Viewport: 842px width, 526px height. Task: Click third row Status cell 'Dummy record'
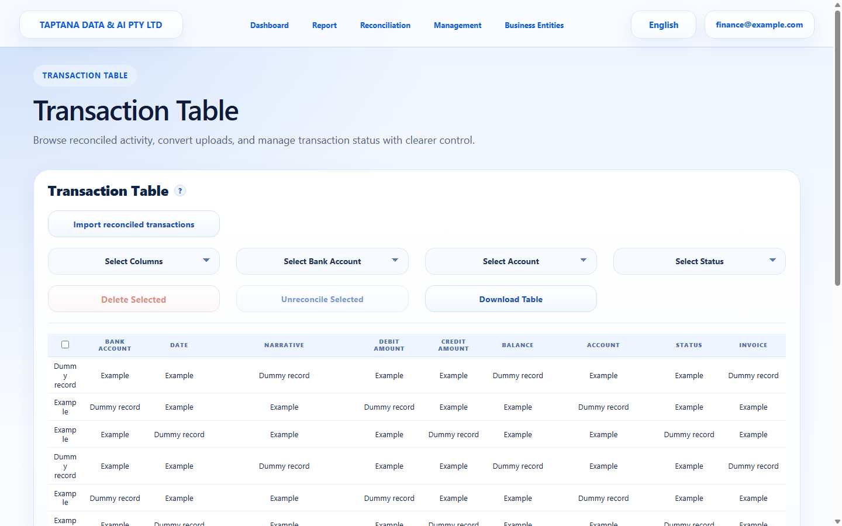point(689,434)
